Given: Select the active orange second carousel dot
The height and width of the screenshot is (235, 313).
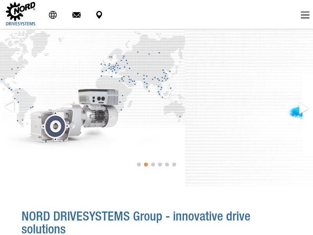Looking at the screenshot, I should click(146, 164).
